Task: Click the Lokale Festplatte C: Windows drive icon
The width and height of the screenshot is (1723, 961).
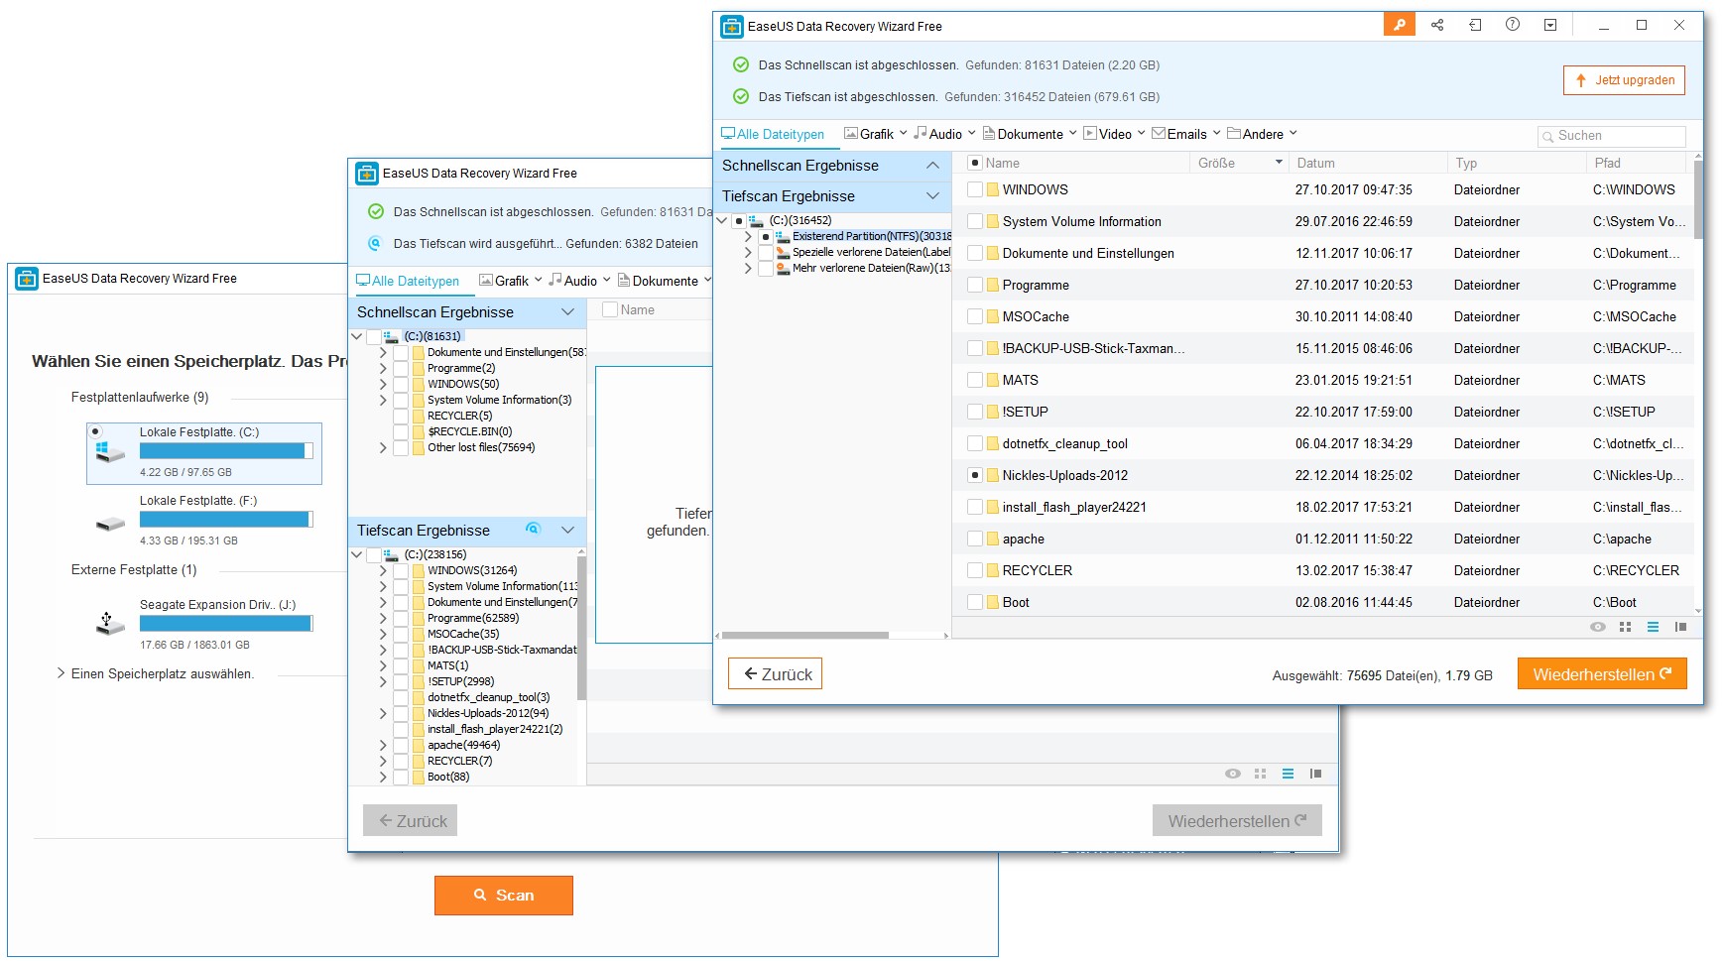Action: click(x=109, y=452)
